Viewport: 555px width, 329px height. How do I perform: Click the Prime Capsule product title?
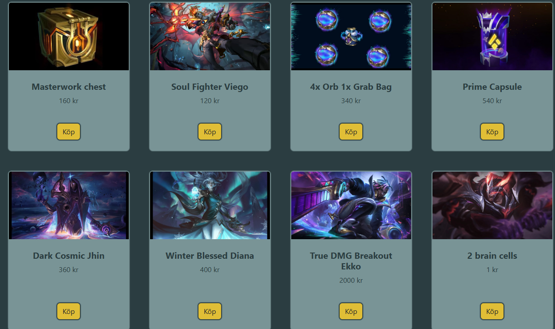(492, 87)
